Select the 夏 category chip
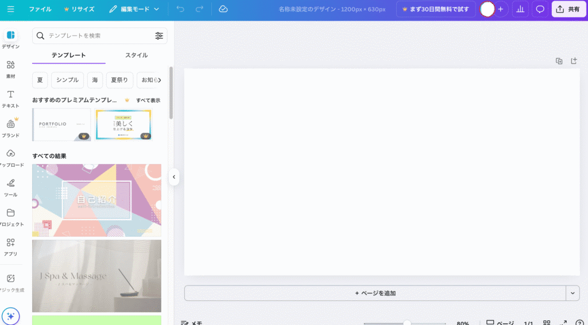Viewport: 588px width, 325px height. pos(40,80)
